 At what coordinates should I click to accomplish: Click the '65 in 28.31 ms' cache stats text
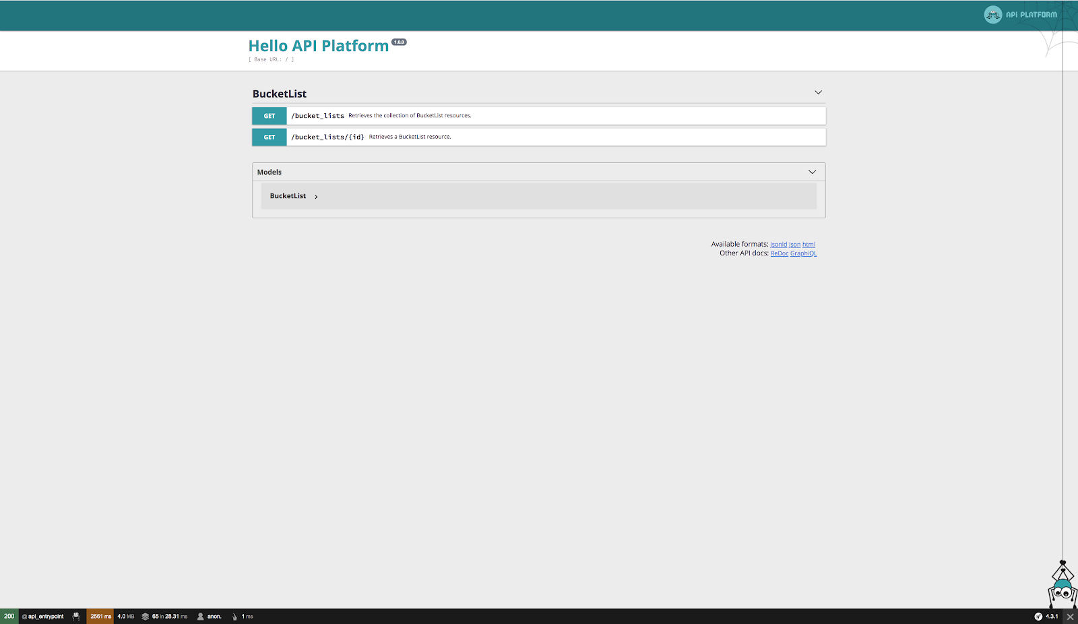[170, 616]
